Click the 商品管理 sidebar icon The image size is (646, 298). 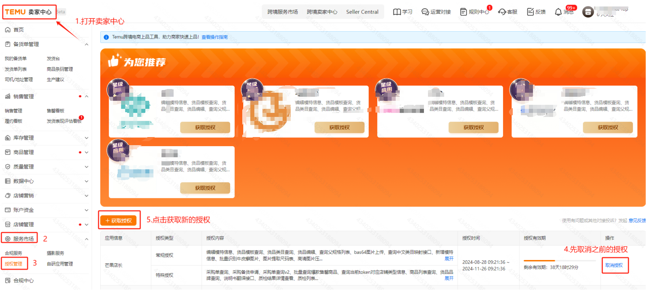tap(8, 152)
